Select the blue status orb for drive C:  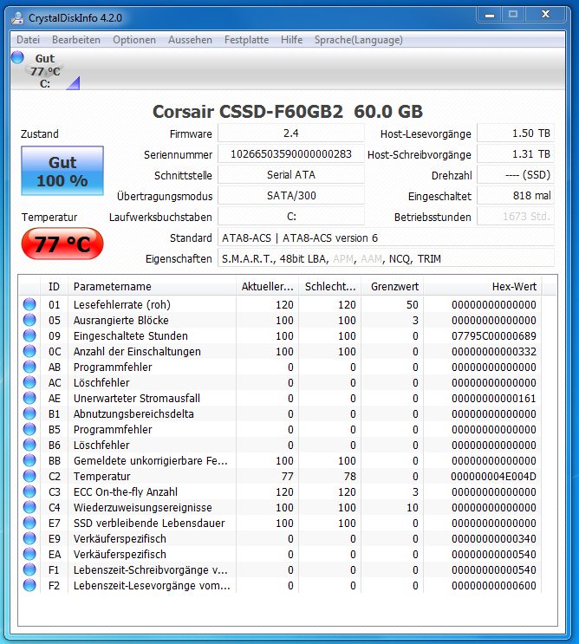(x=17, y=57)
